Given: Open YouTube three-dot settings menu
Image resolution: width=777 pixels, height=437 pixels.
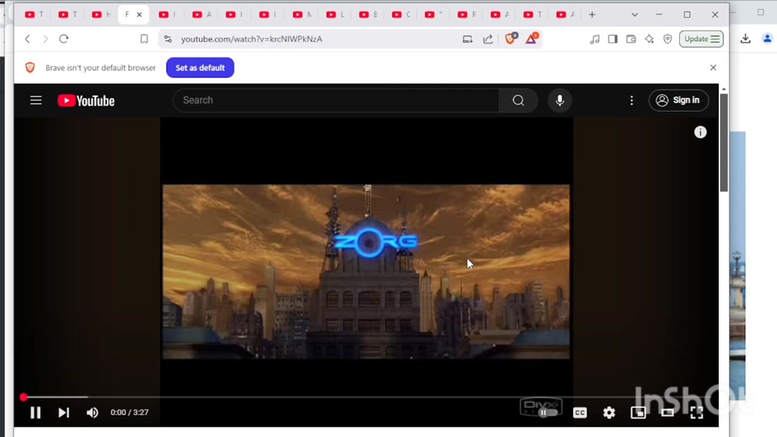Looking at the screenshot, I should (x=631, y=100).
